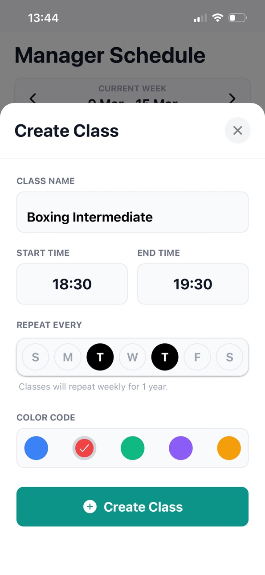The image size is (265, 575).
Task: Tap the plus icon in Create Class button
Action: (90, 507)
